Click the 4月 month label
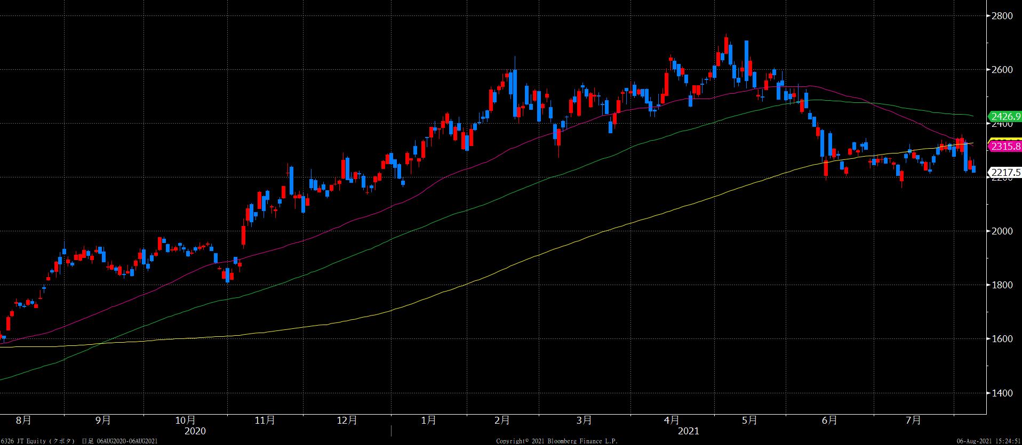 (672, 420)
